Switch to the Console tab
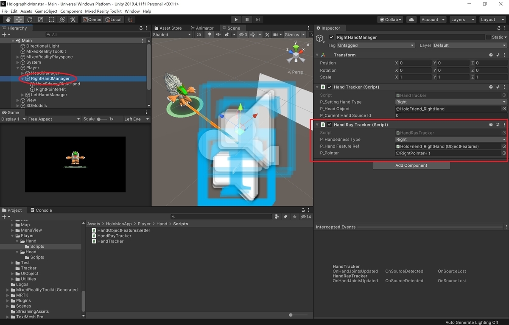This screenshot has height=325, width=509. (41, 210)
